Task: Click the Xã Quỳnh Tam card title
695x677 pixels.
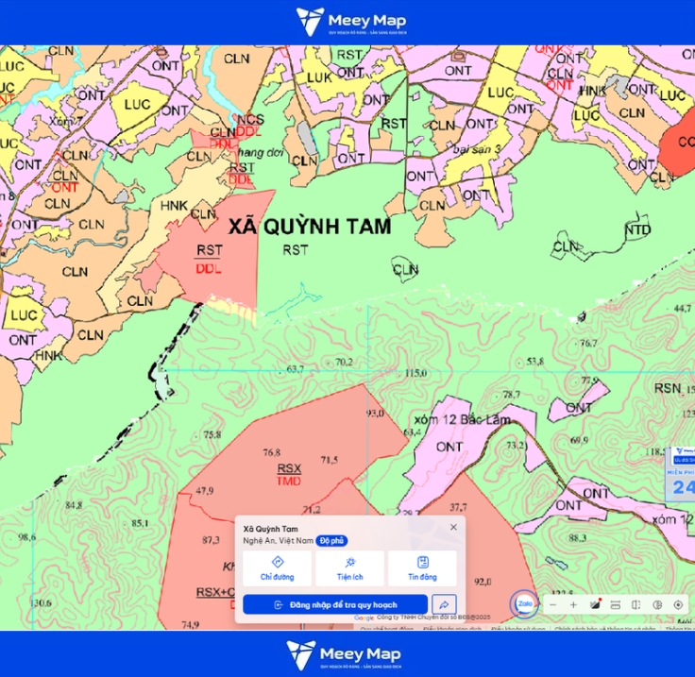Action: pos(270,529)
